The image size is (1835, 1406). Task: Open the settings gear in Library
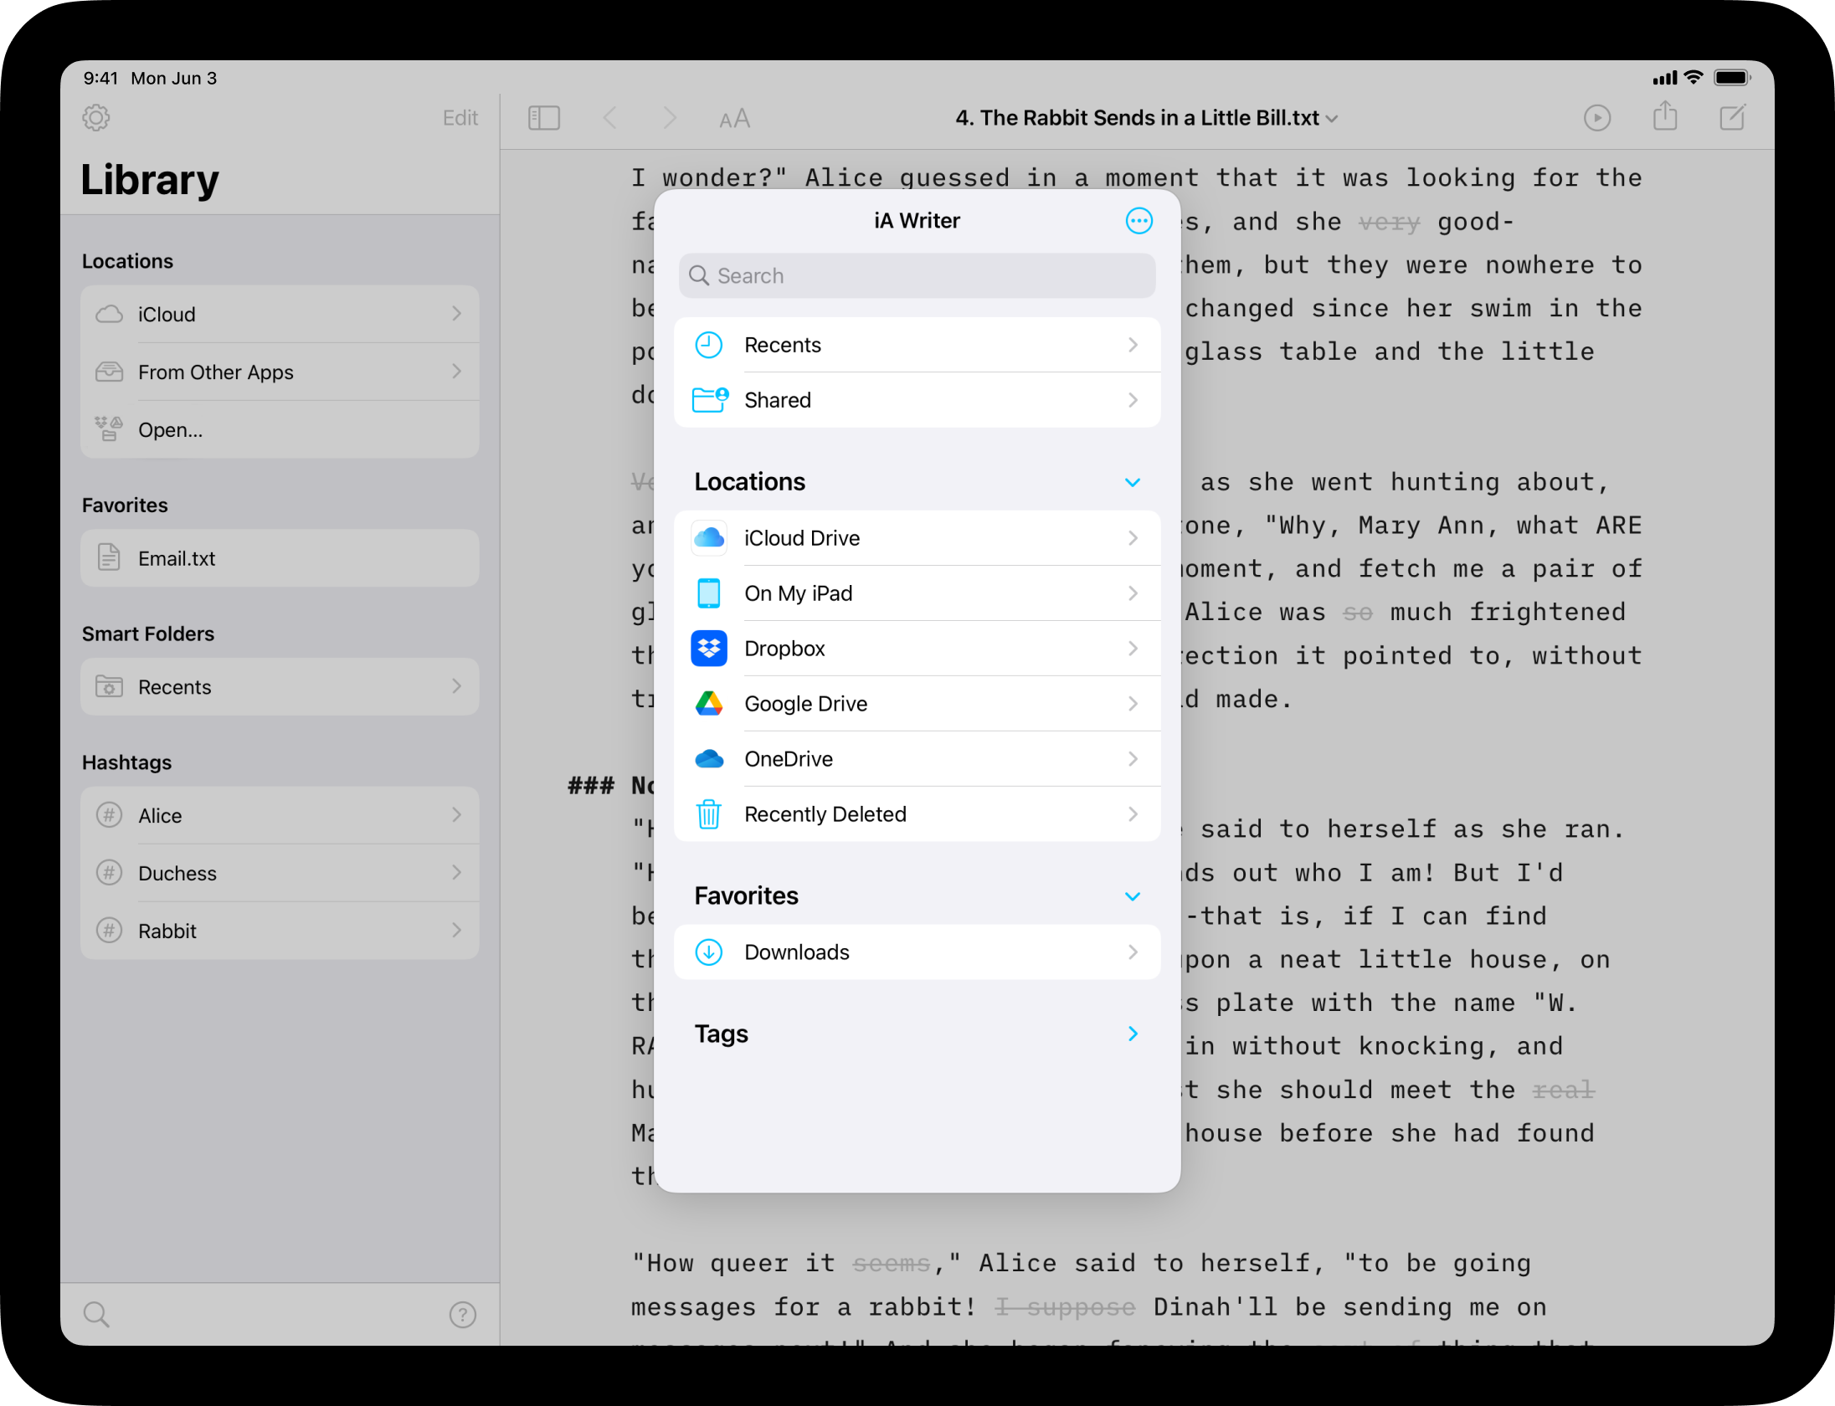[96, 118]
